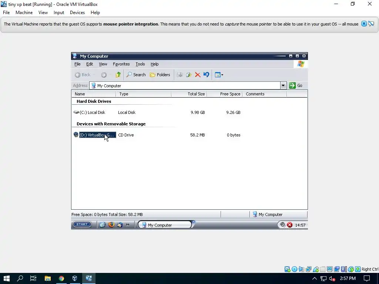This screenshot has height=284, width=379.
Task: Open the Favorites menu
Action: coord(121,64)
